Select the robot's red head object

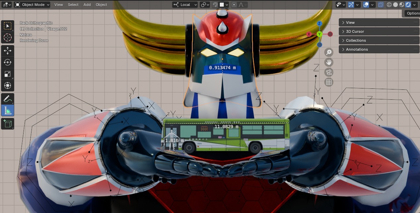(222, 28)
